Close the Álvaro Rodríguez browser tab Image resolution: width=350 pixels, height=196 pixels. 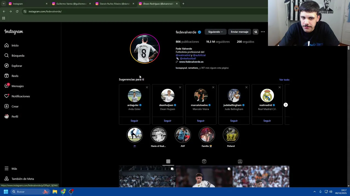click(177, 4)
